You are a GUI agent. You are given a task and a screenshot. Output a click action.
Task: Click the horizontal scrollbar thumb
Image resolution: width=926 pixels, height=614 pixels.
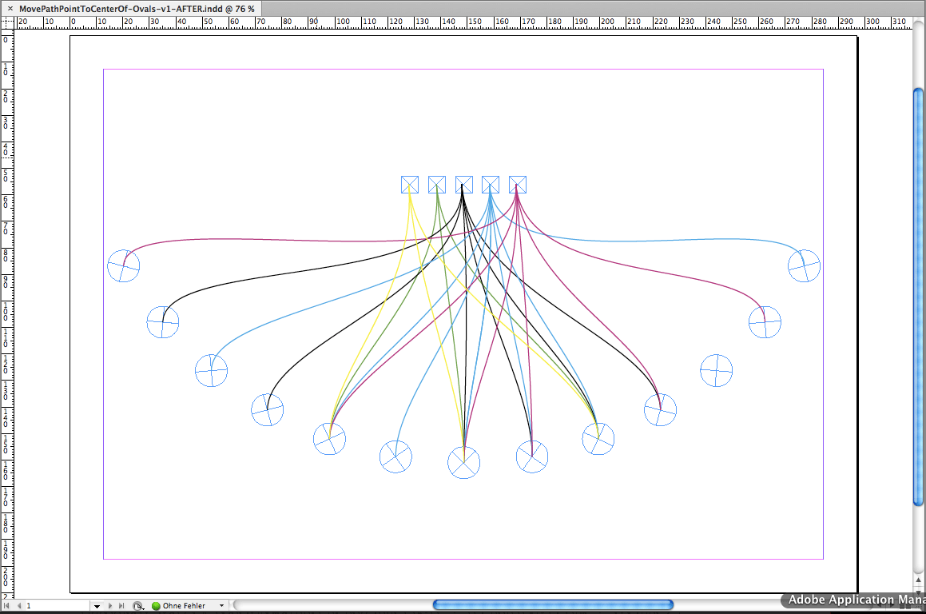(553, 604)
